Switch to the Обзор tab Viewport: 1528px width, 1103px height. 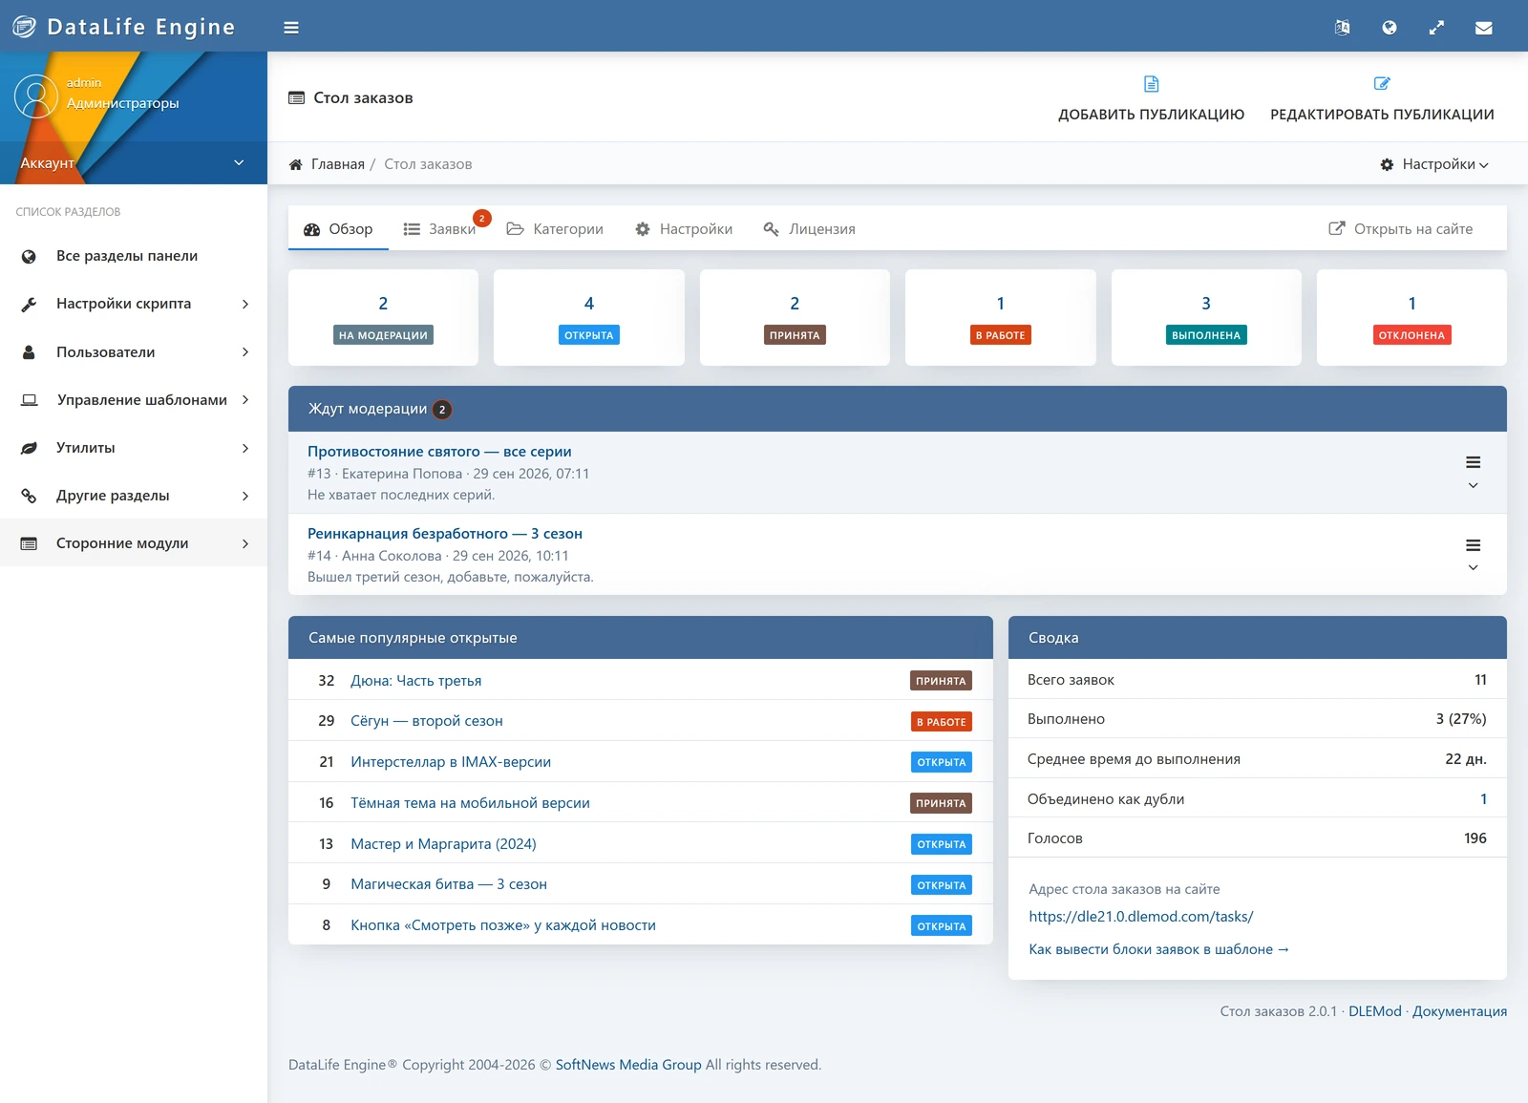tap(338, 229)
